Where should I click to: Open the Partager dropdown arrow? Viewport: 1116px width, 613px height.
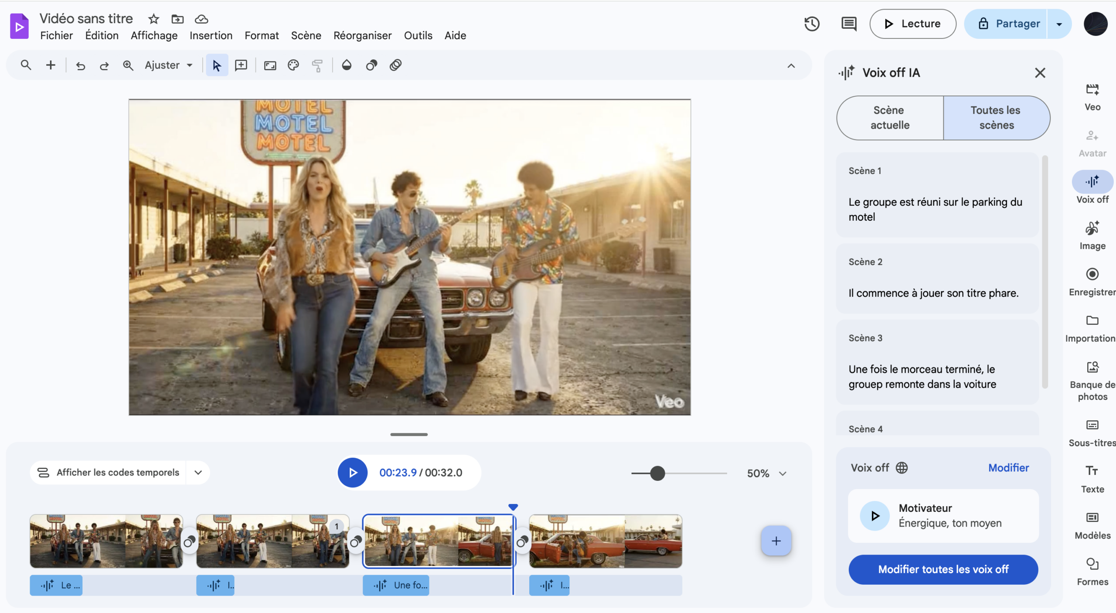[1059, 24]
